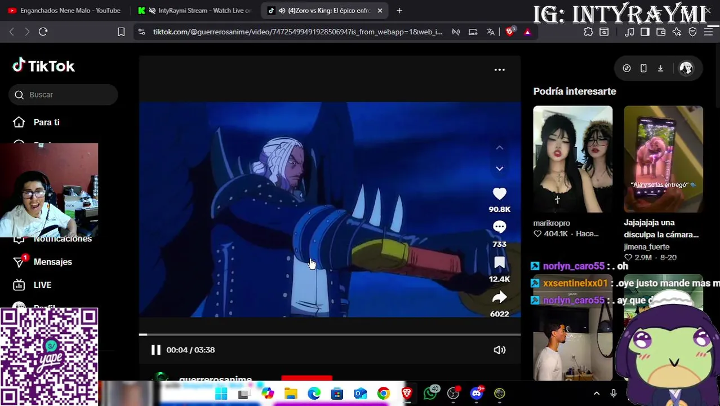
Task: Open the music note playlist icon
Action: pos(629,32)
